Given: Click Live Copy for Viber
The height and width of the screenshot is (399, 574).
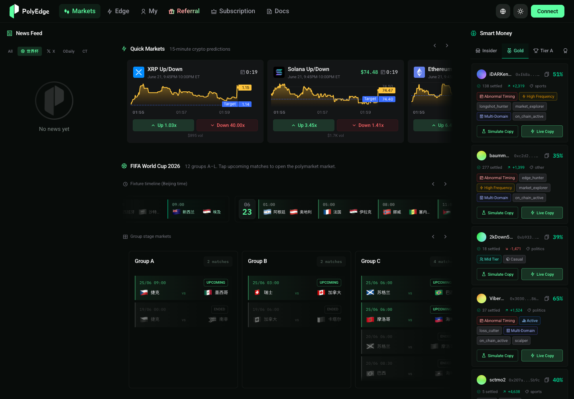Looking at the screenshot, I should 542,356.
